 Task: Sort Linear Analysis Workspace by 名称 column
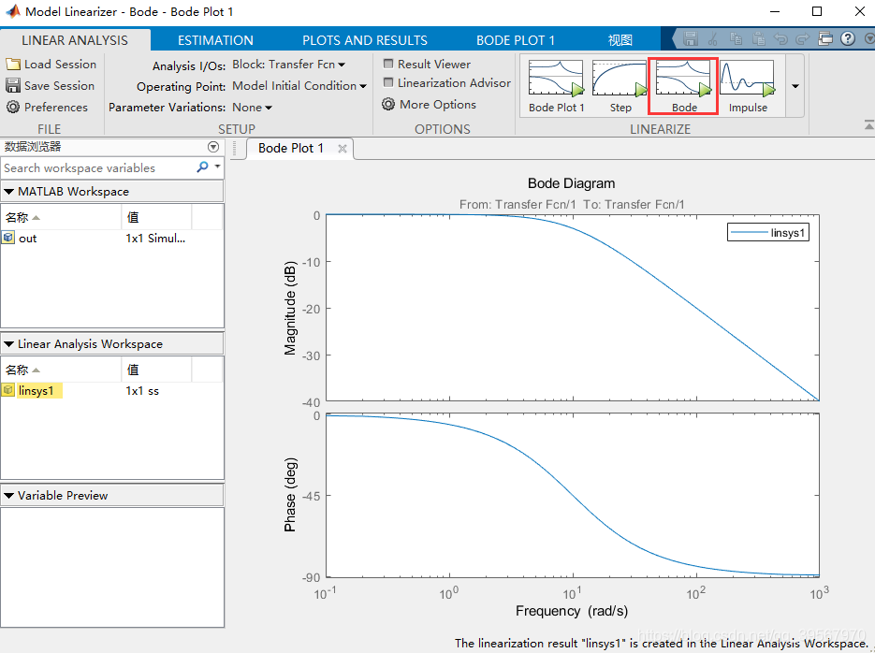[61, 370]
